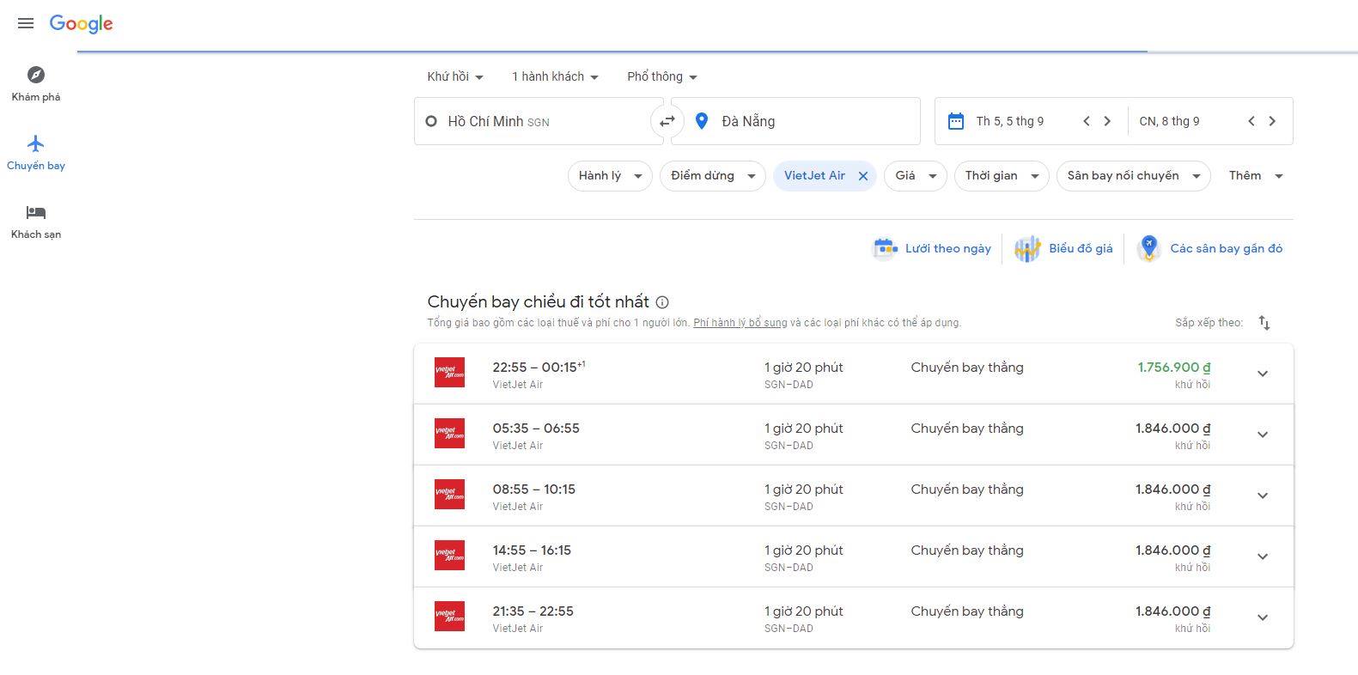Click the Phí hành lý bổ sung link
Viewport: 1358px width, 675px height.
pos(740,323)
